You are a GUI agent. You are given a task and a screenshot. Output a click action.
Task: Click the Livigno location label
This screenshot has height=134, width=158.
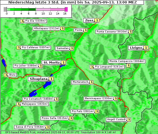coord(136,48)
